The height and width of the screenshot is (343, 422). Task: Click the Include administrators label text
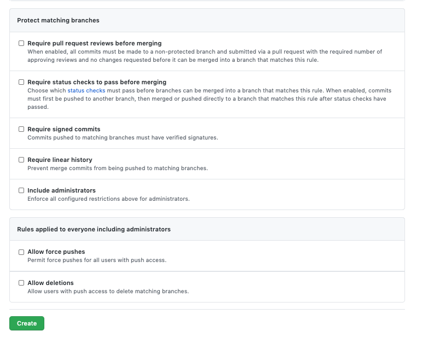(x=61, y=190)
